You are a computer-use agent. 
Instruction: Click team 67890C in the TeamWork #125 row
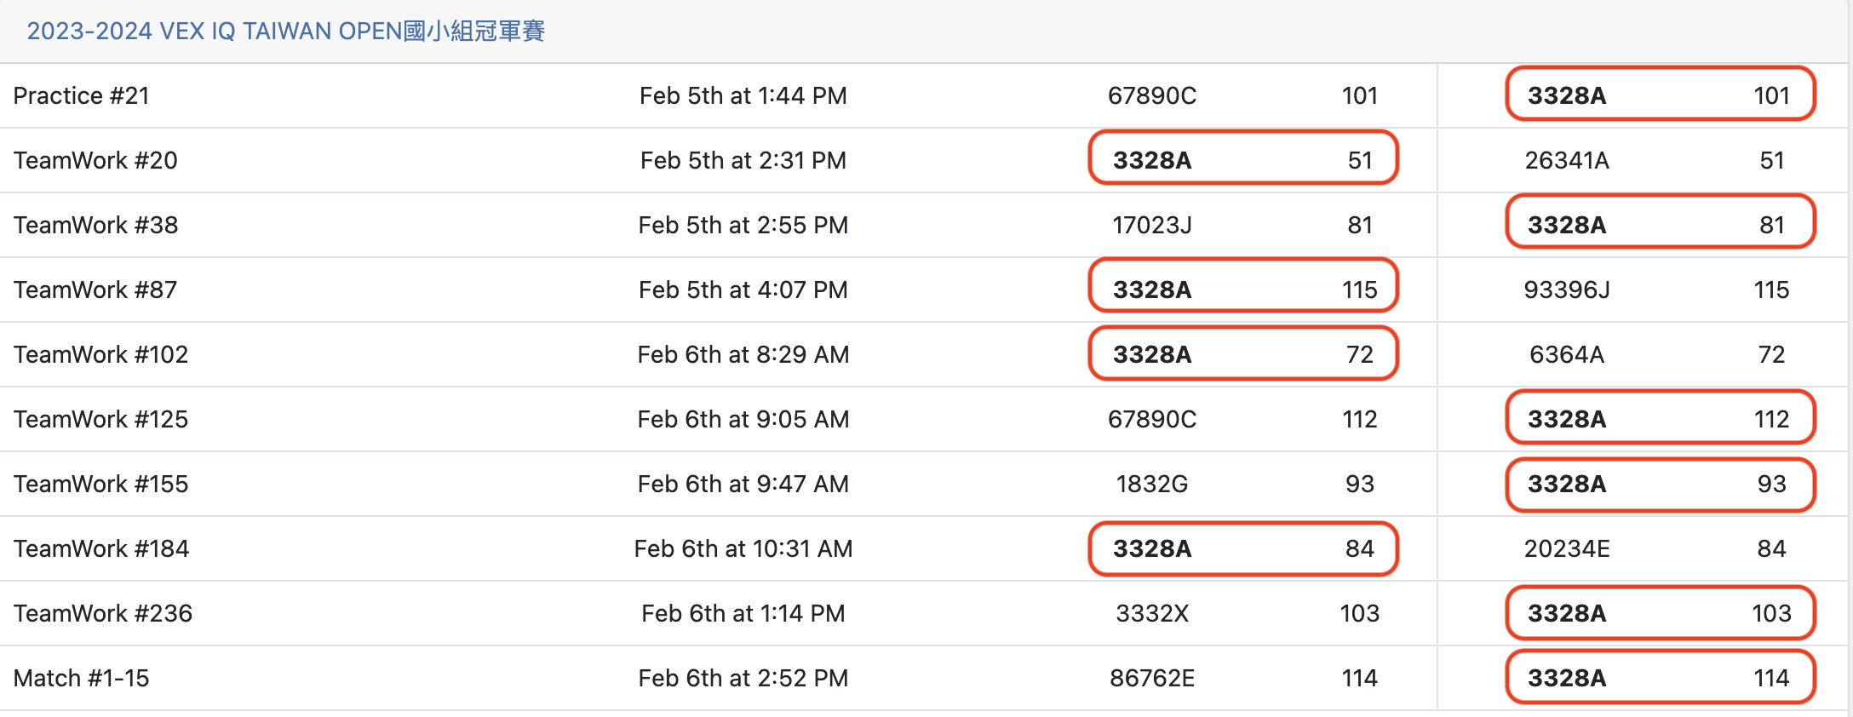pyautogui.click(x=1151, y=419)
